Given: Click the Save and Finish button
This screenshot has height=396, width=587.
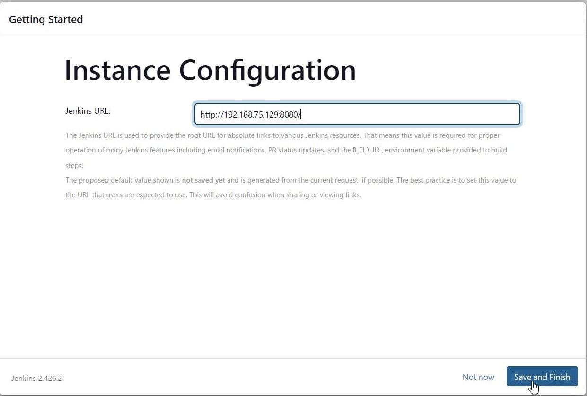Looking at the screenshot, I should [542, 377].
